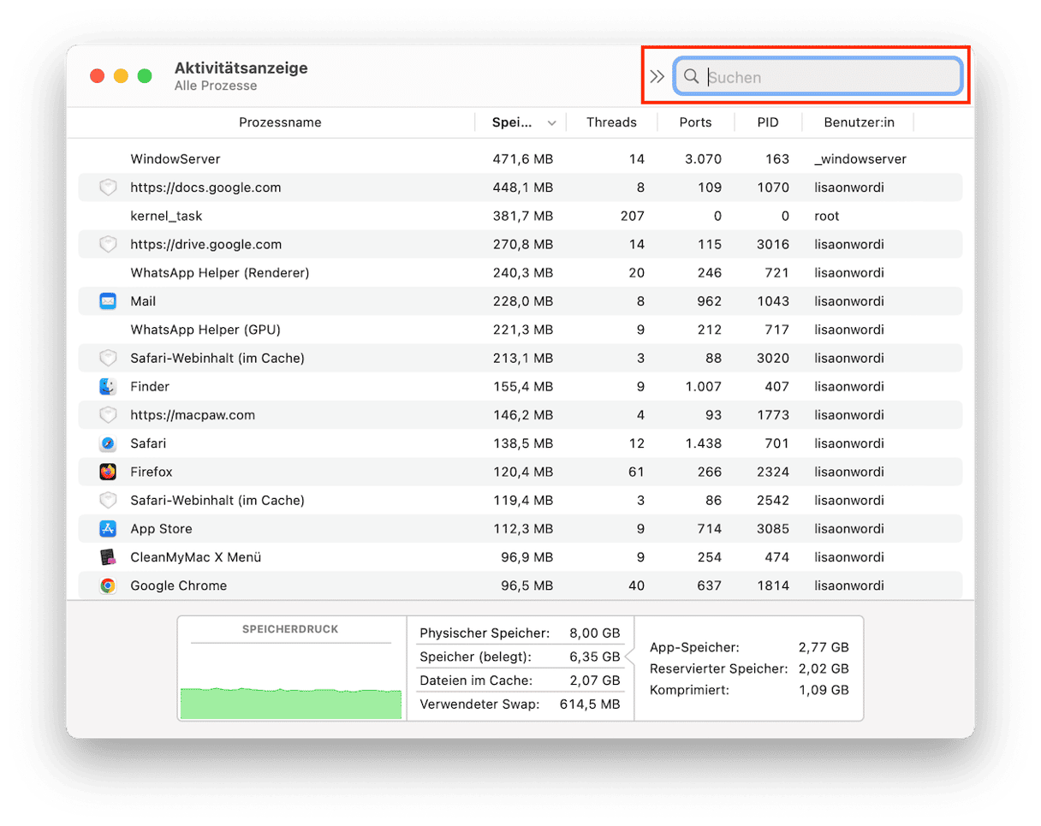Select the Safari process name
This screenshot has height=826, width=1041.
click(148, 443)
